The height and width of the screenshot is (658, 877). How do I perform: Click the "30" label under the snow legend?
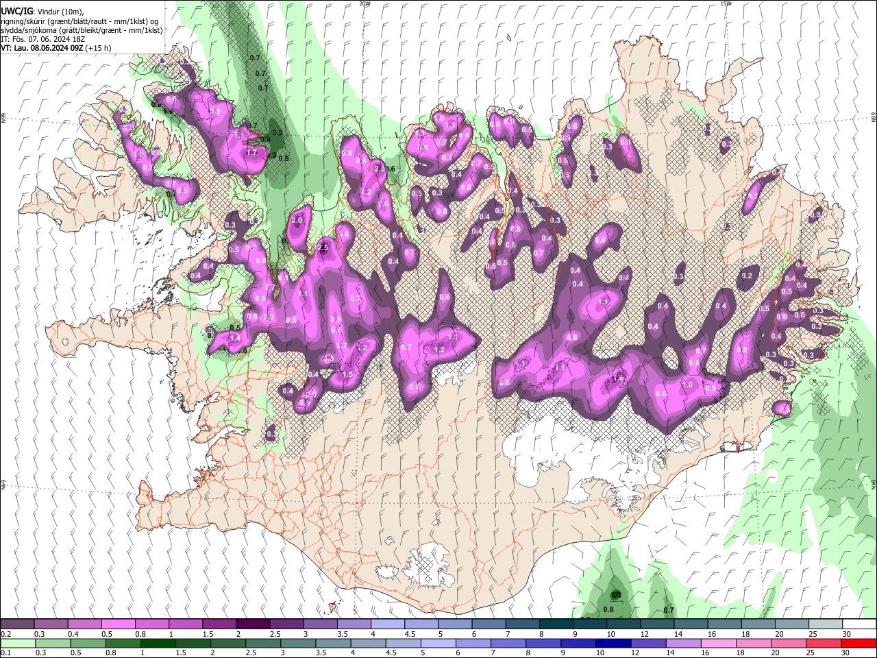pyautogui.click(x=847, y=634)
